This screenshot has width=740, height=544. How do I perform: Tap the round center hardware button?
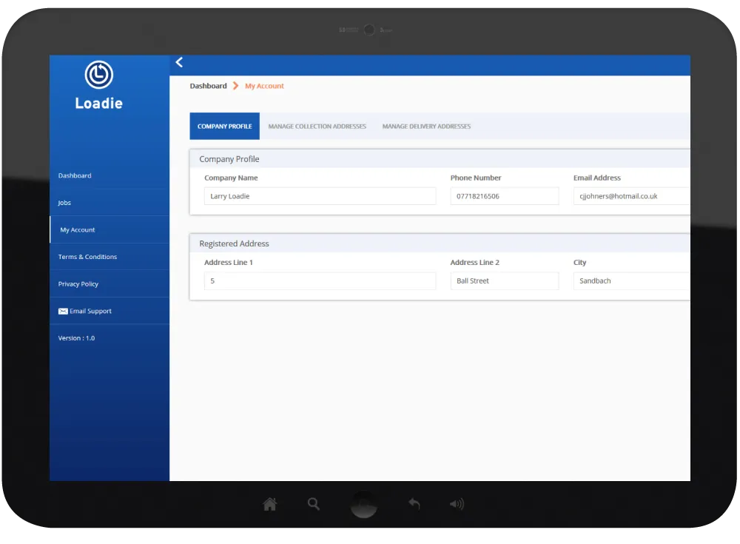[363, 504]
